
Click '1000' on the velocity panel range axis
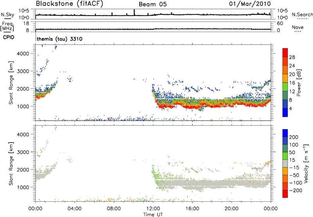pyautogui.click(x=23, y=187)
